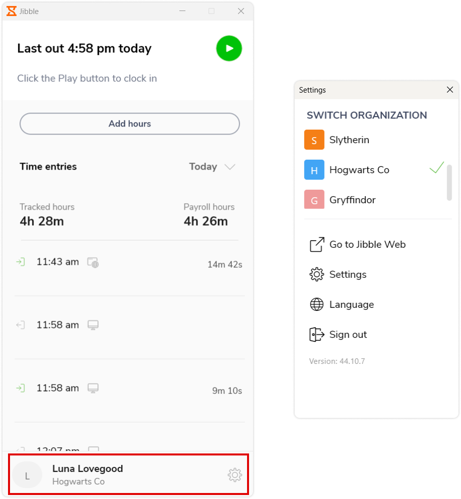Screen dimensions: 461x499
Task: Click the blue Hogwarts Co organization icon
Action: [x=314, y=170]
